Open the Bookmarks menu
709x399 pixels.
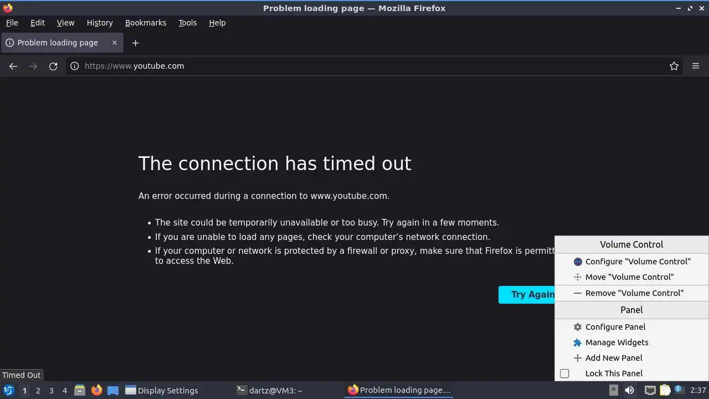146,23
